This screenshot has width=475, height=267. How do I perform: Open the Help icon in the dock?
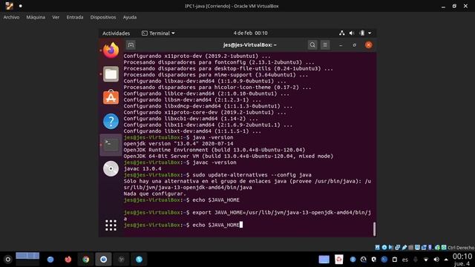click(111, 121)
